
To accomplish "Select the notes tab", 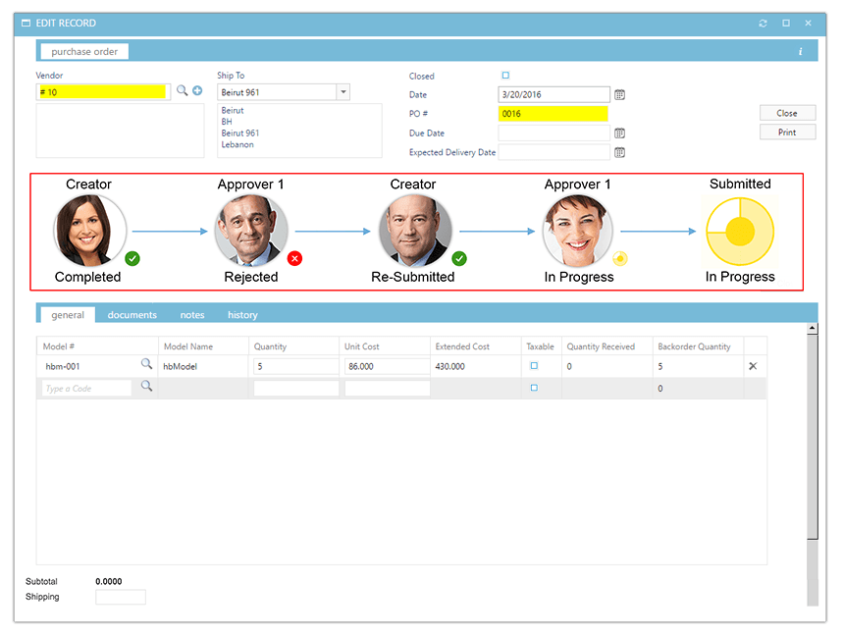I will coord(192,315).
